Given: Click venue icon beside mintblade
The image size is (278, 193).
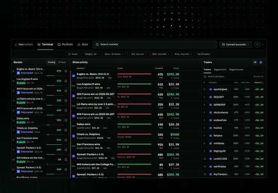Looking at the screenshot, I should click(211, 143).
